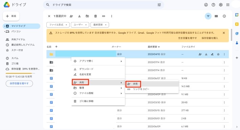Click 空き容量を増やす link in banner
Viewport: 240px width, 130px height.
(188, 38)
